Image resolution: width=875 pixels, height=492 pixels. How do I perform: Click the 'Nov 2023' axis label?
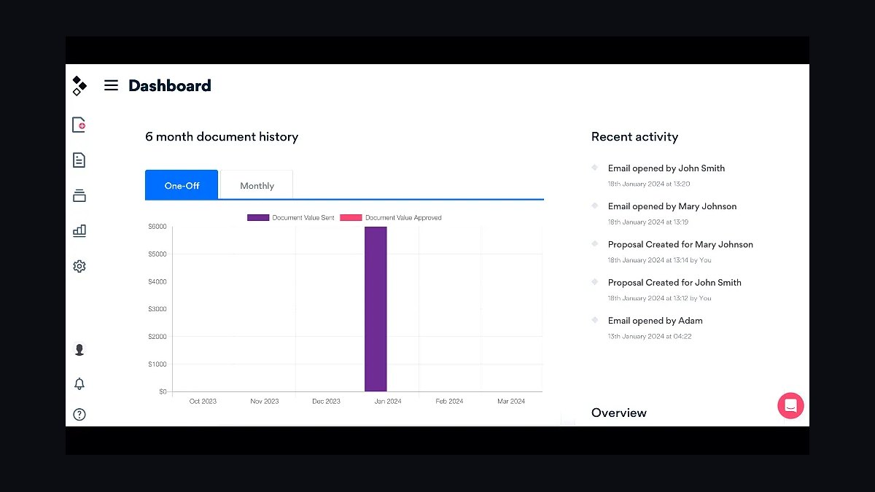(265, 402)
